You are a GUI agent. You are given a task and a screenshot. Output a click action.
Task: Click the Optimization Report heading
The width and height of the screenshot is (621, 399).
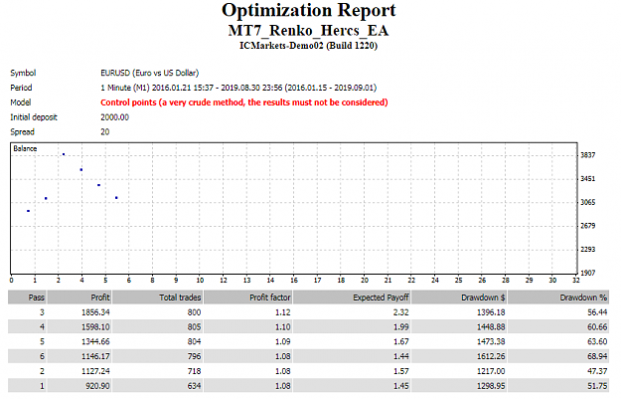(x=309, y=10)
